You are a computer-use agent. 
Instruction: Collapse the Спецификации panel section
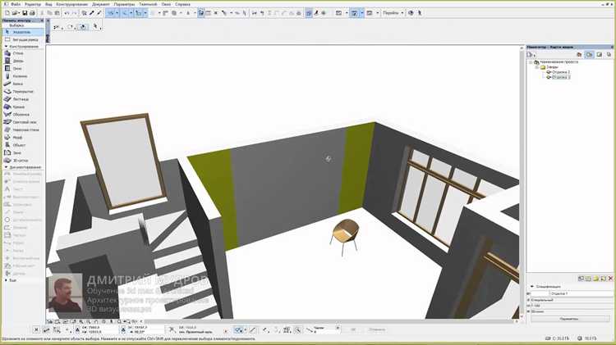532,286
